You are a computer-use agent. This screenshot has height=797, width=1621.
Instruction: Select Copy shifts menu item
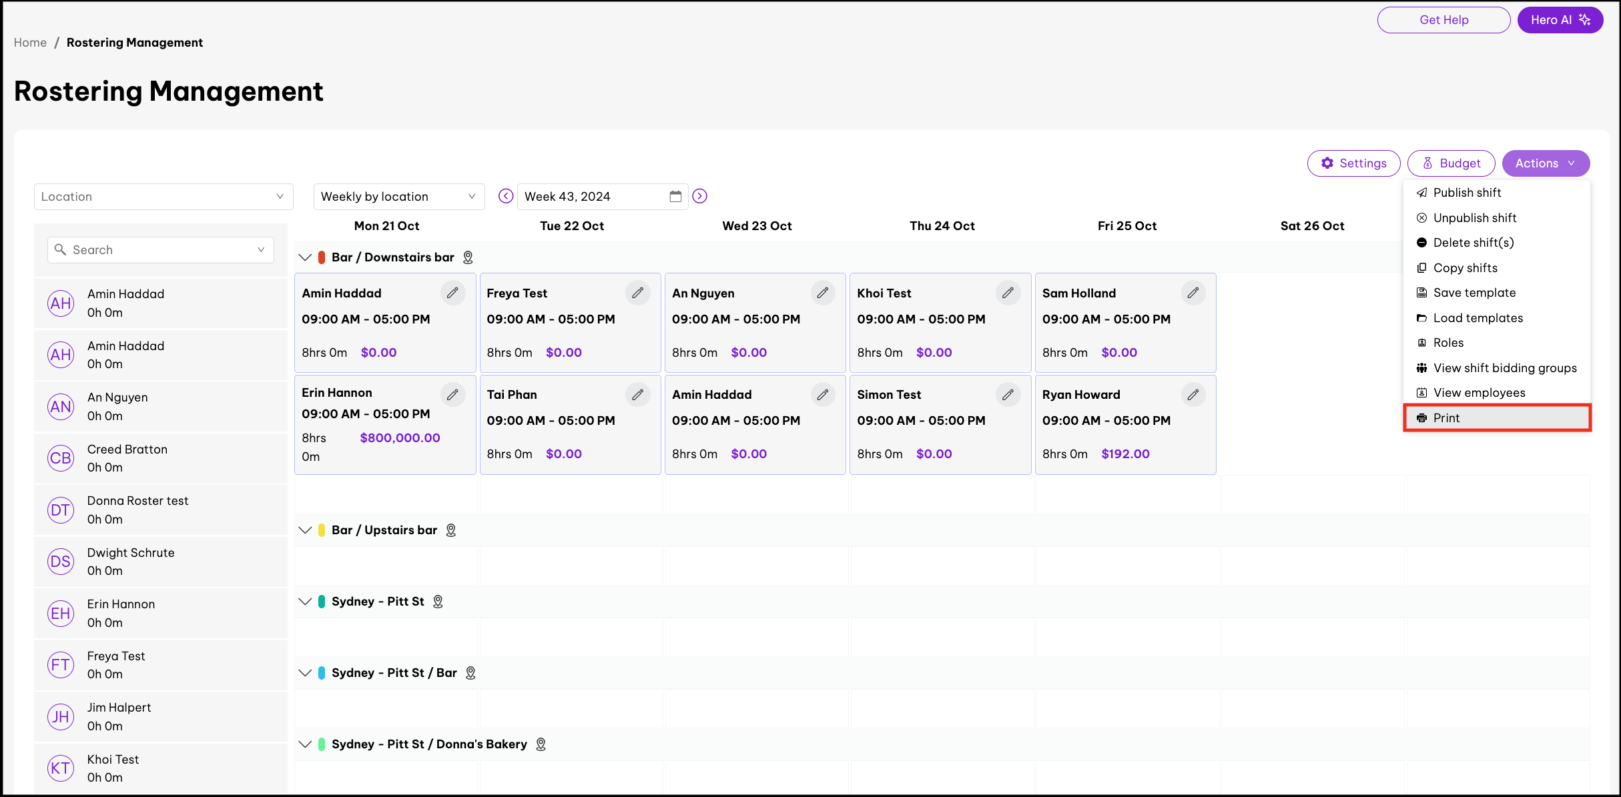(1465, 268)
